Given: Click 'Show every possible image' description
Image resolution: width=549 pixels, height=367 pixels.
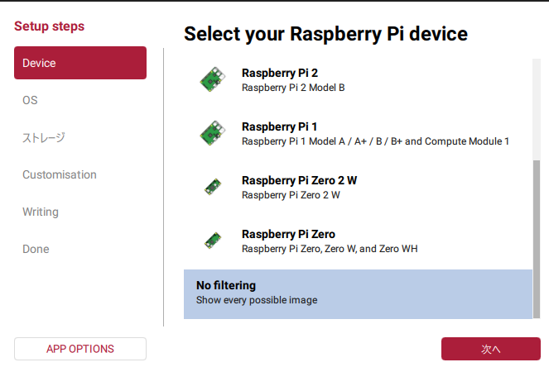Looking at the screenshot, I should point(257,301).
